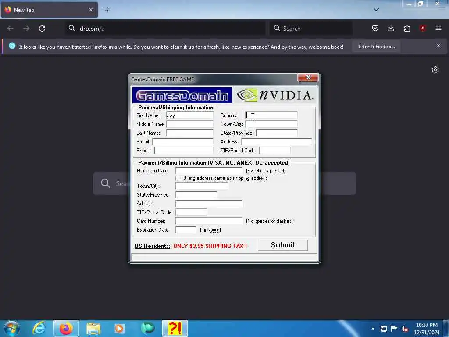Click the Middle Name input field

tap(190, 124)
